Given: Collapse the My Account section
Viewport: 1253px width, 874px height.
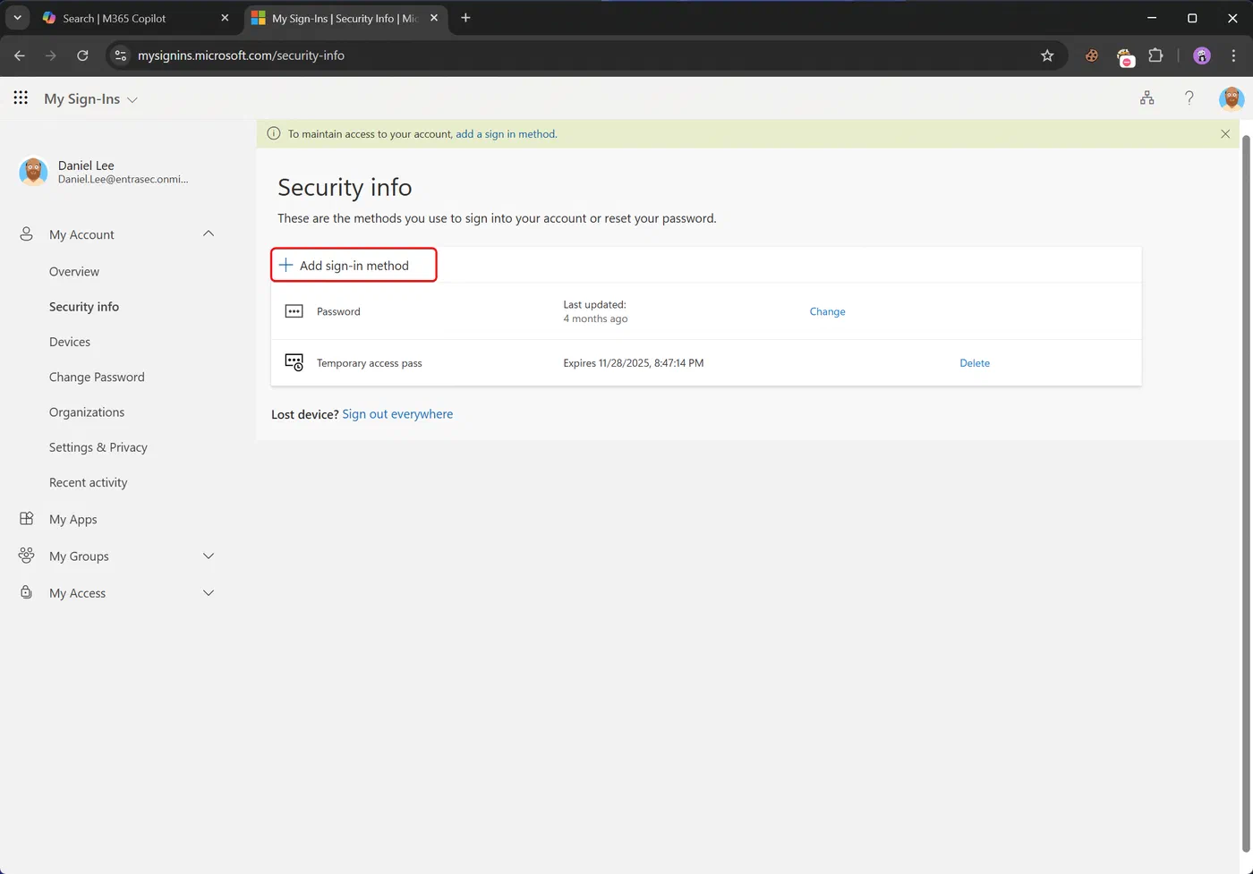Looking at the screenshot, I should pyautogui.click(x=209, y=233).
